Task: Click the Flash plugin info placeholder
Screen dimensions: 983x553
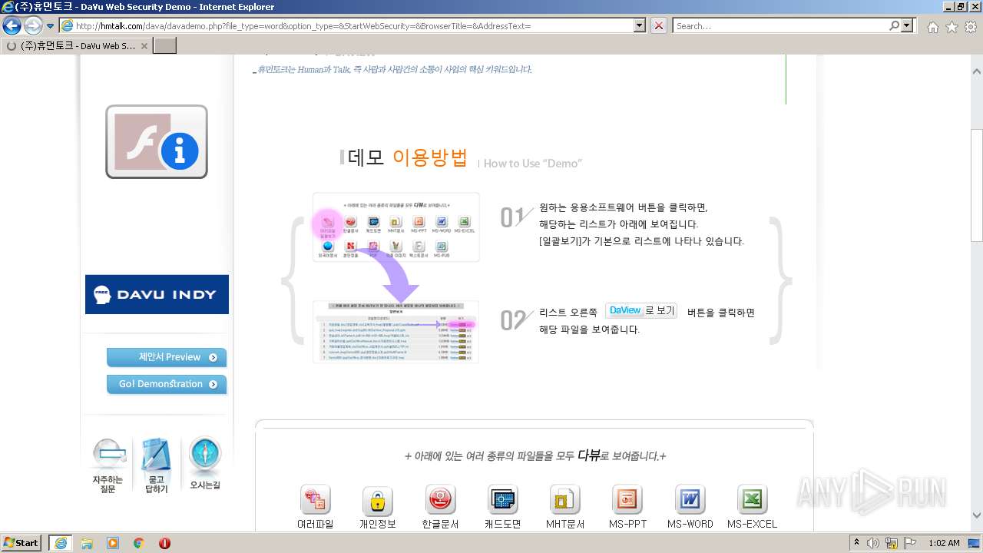Action: pos(157,142)
